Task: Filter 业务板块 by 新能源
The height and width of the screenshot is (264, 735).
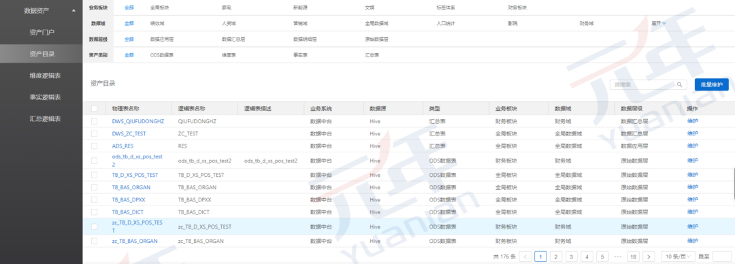Action: pyautogui.click(x=300, y=8)
